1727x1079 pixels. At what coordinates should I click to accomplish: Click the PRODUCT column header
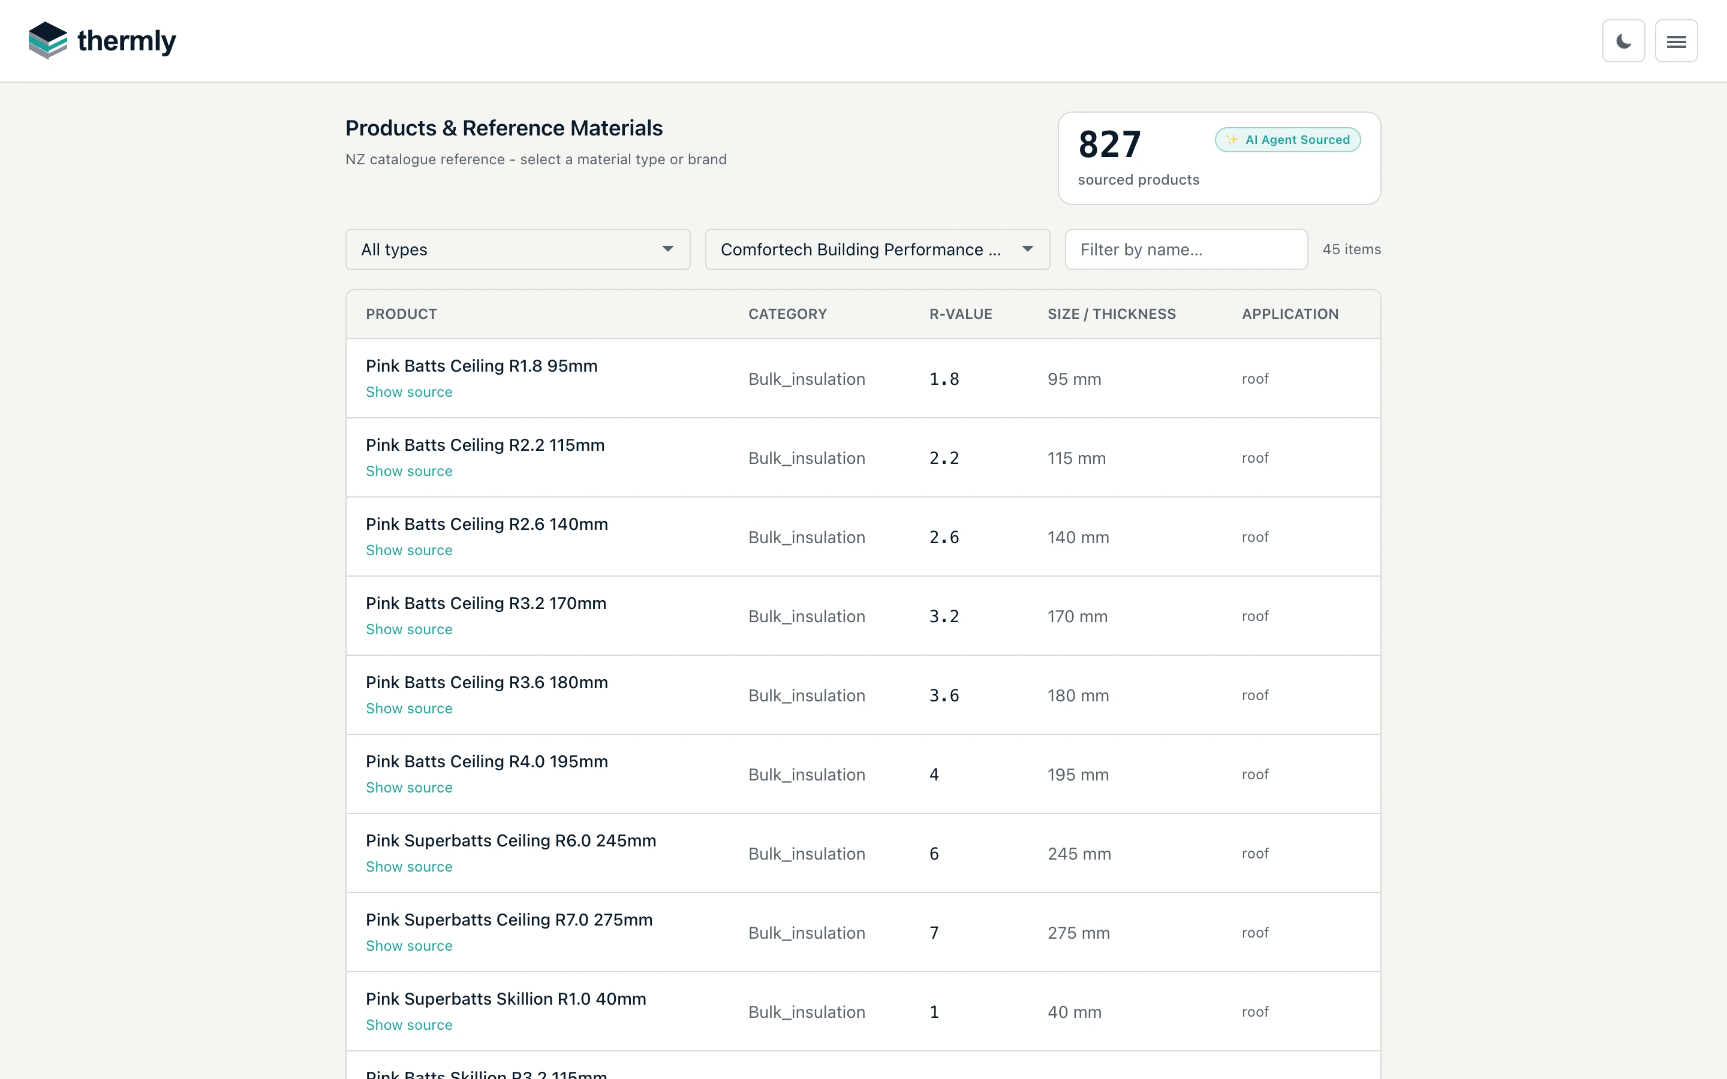(x=401, y=314)
